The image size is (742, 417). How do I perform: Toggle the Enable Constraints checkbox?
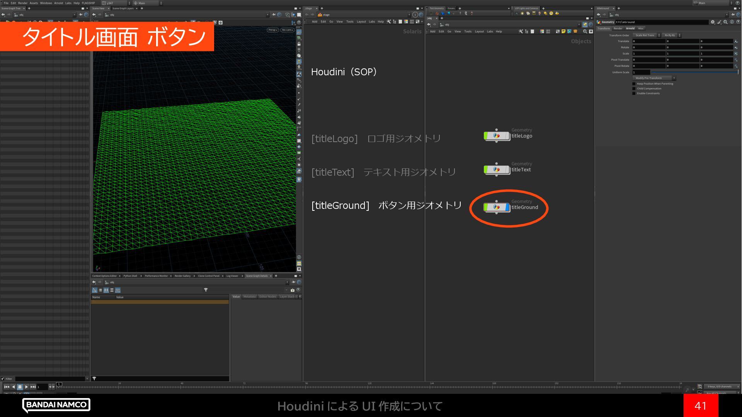(x=634, y=93)
